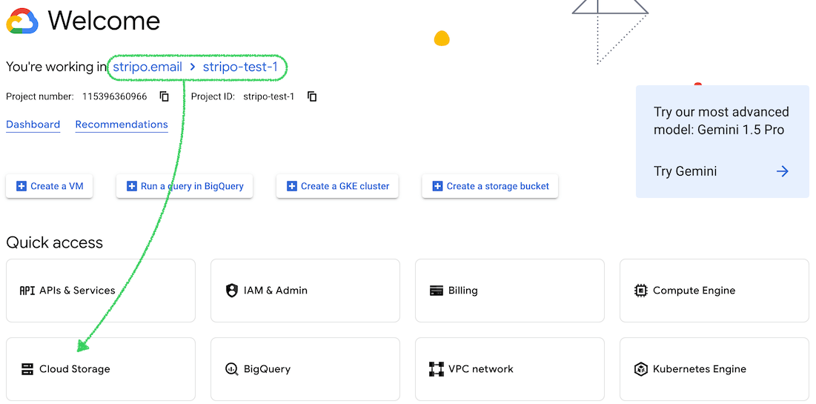Viewport: 816px width, 404px height.
Task: Click the Billing card icon
Action: [437, 291]
